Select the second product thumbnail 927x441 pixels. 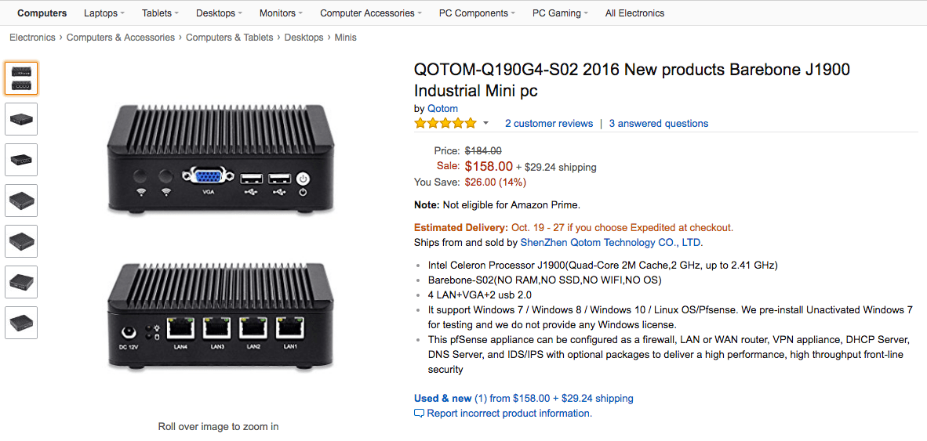click(x=21, y=119)
